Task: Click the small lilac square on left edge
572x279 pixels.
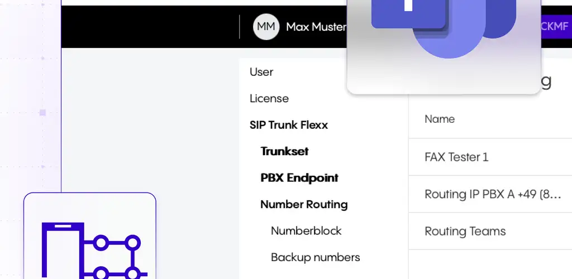Action: [x=42, y=113]
